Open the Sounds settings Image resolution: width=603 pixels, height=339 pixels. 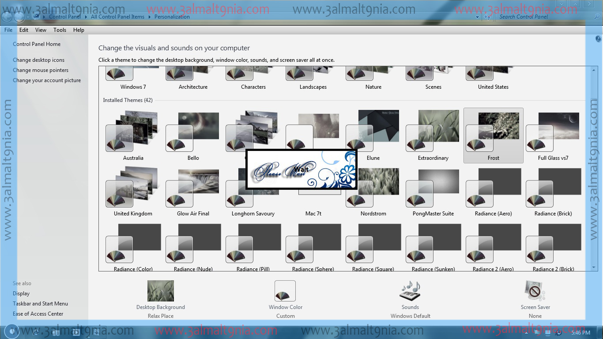[410, 299]
